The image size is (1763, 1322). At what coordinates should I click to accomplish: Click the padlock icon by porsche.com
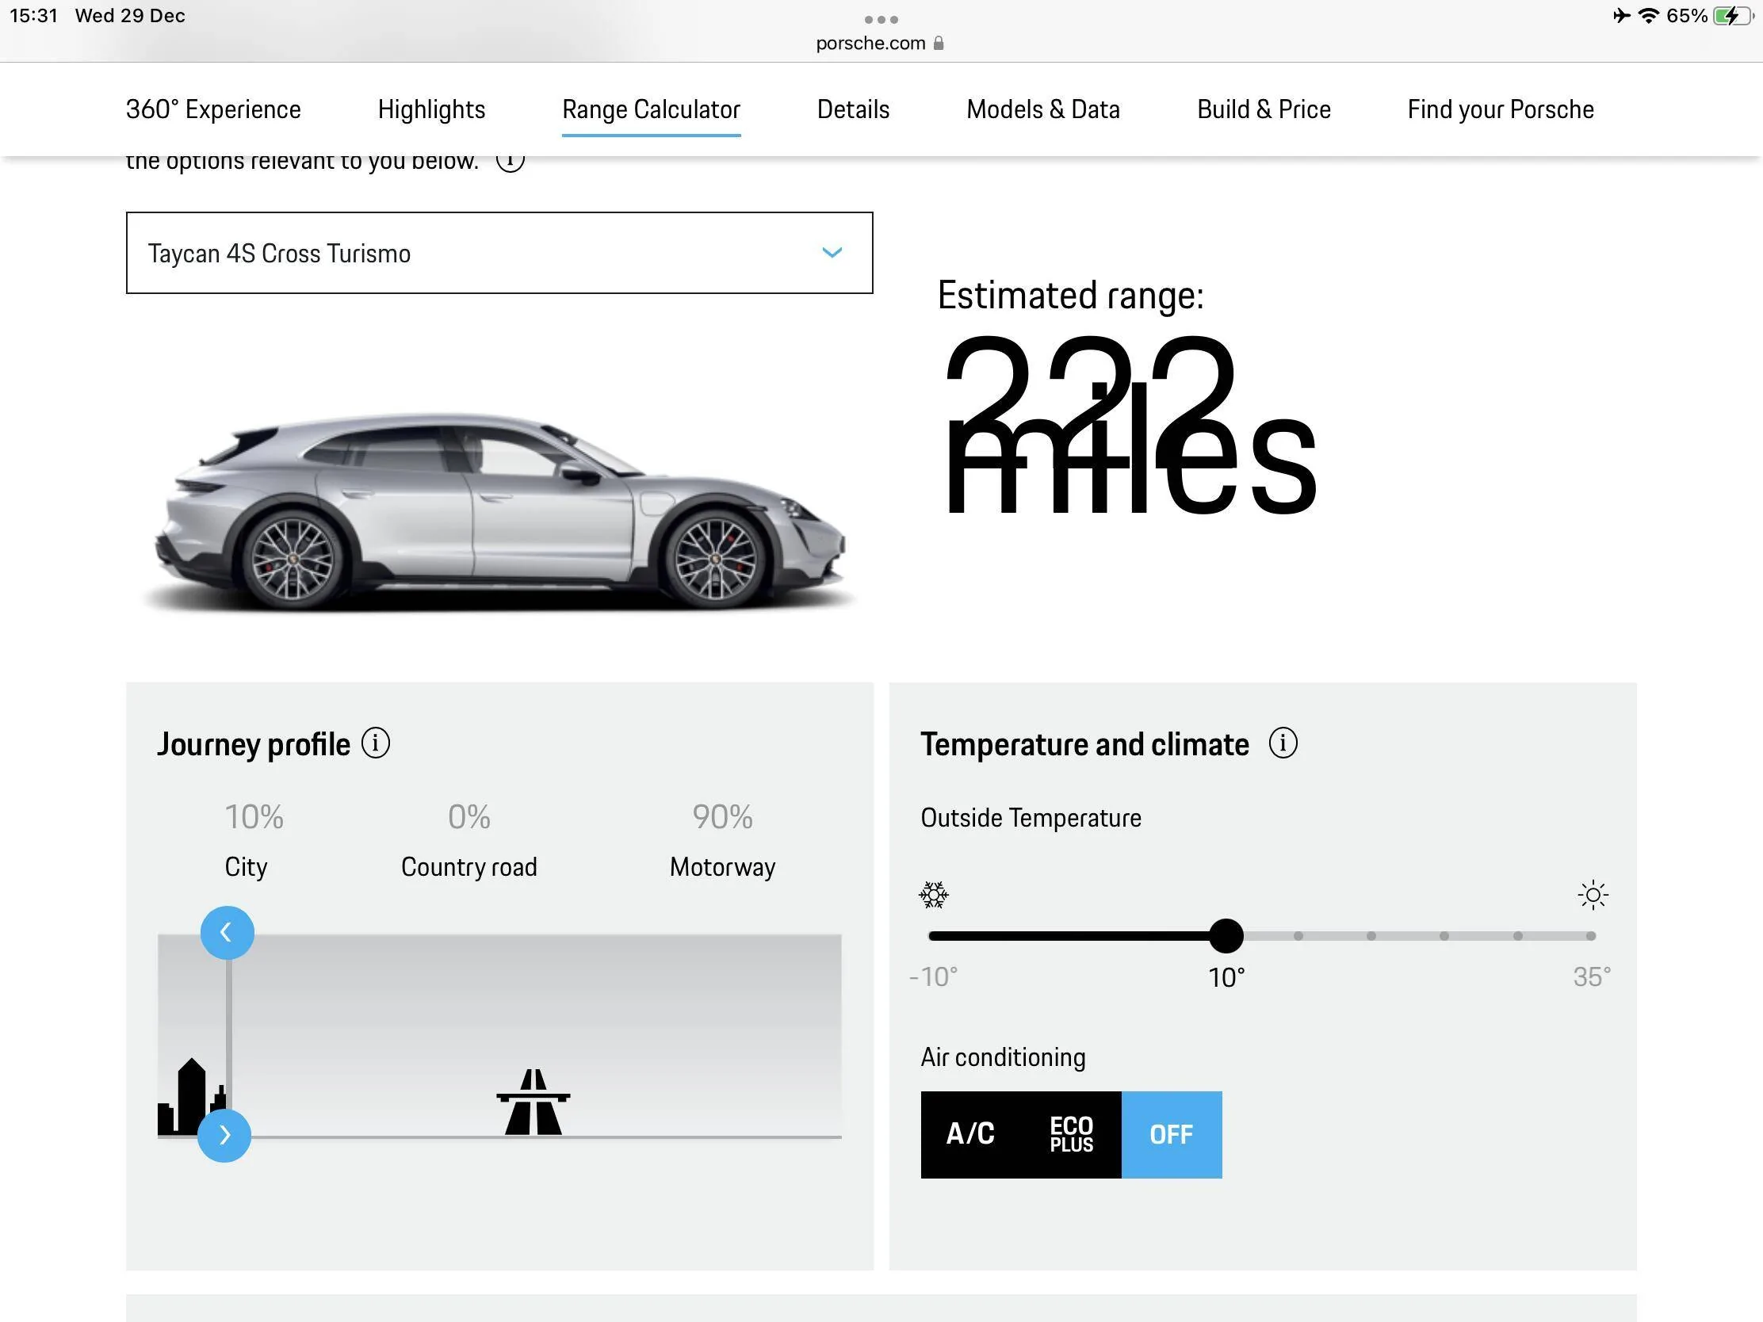938,43
